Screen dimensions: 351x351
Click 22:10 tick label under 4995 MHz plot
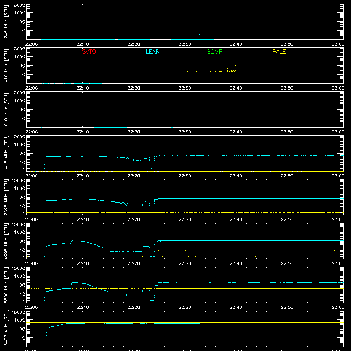point(82,264)
